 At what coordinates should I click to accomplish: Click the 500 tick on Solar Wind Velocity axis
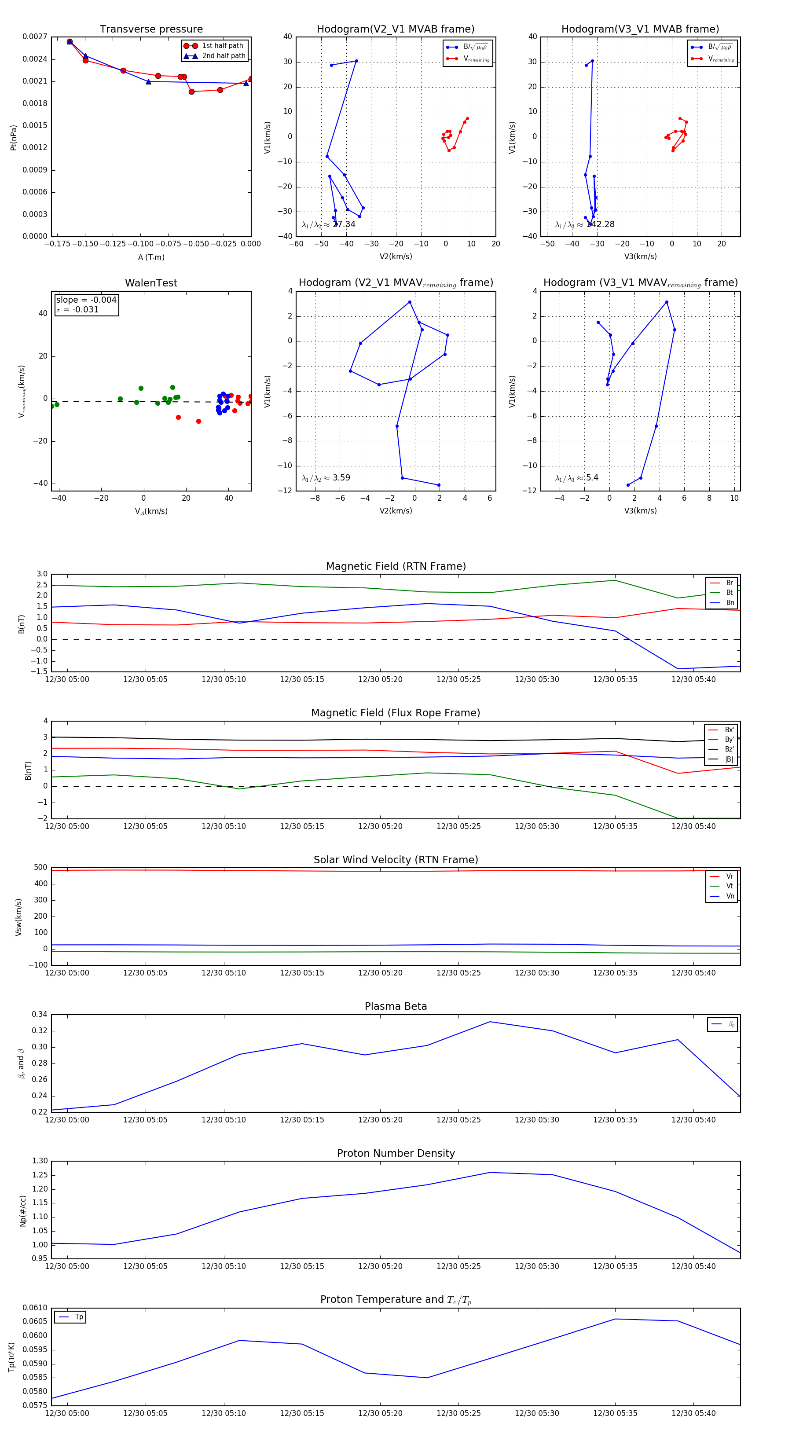(41, 868)
